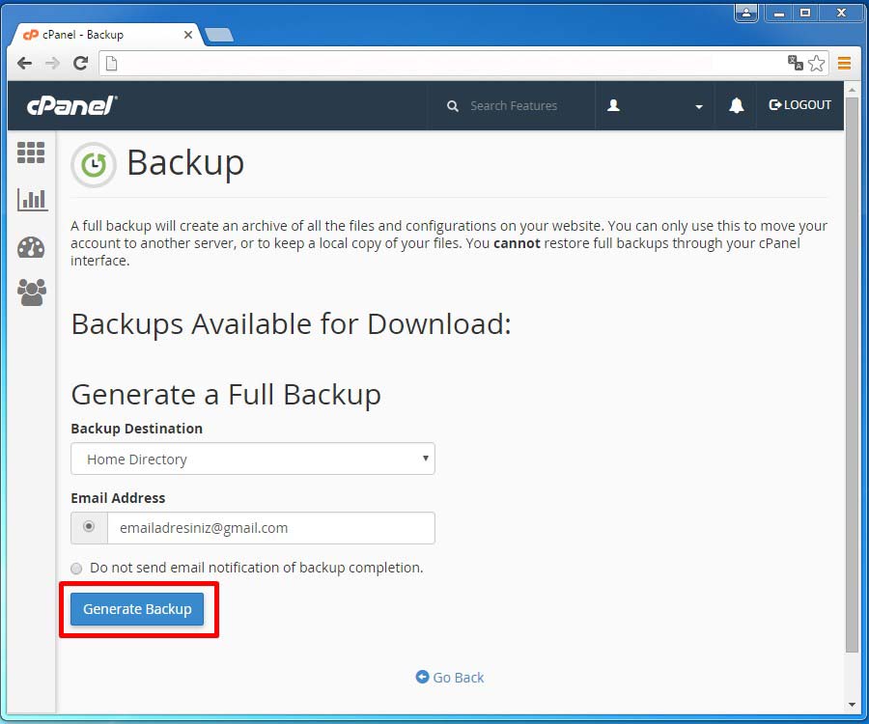This screenshot has height=724, width=869.
Task: Open the dashboard gauge sidebar icon
Action: click(31, 247)
